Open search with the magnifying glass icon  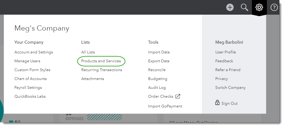244,7
